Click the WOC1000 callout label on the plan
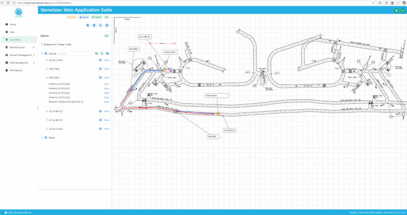Screen dimensions: 407x215 [x=134, y=49]
